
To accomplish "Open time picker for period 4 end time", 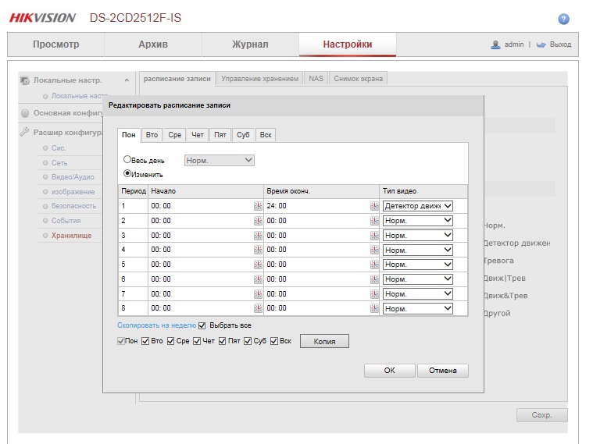I will [374, 250].
